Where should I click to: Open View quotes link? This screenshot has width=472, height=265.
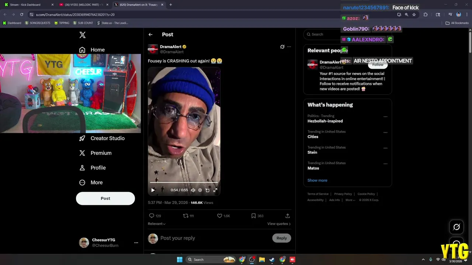tap(279, 224)
